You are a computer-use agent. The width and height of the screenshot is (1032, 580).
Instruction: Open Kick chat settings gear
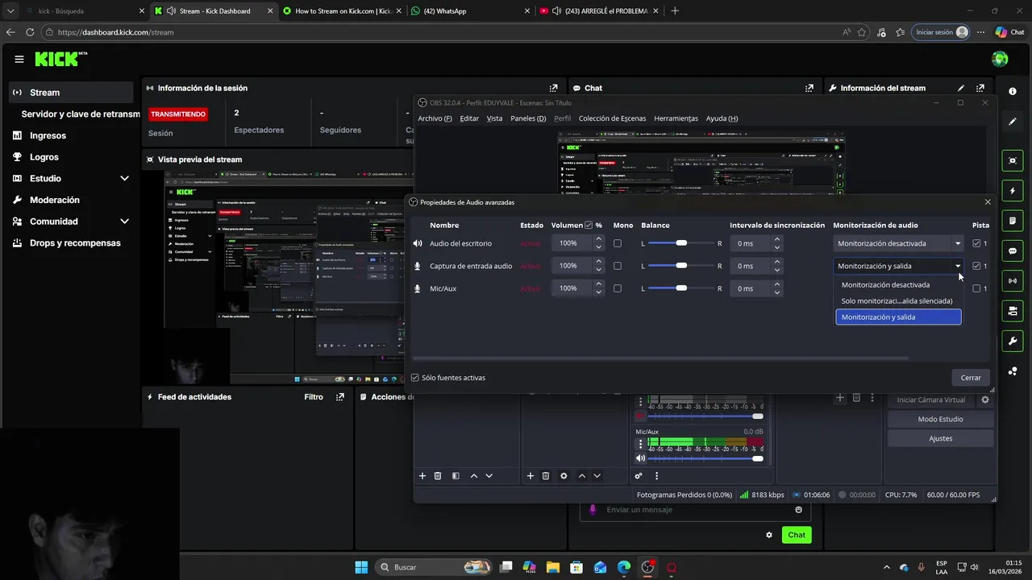769,535
